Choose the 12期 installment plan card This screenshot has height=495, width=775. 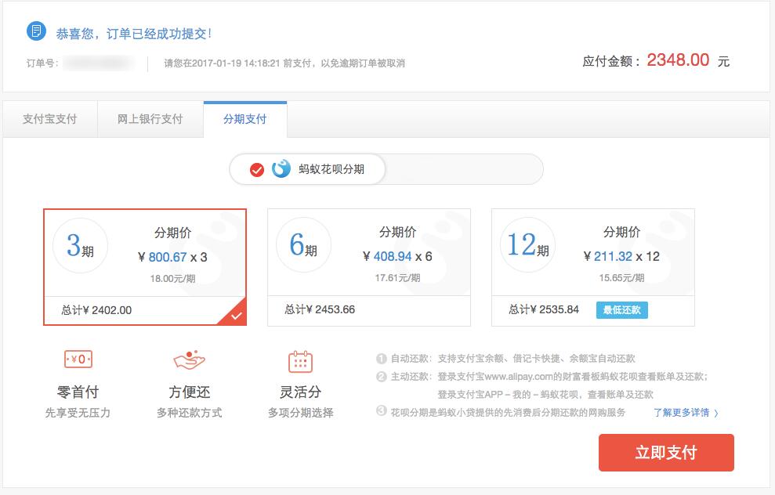pyautogui.click(x=593, y=267)
